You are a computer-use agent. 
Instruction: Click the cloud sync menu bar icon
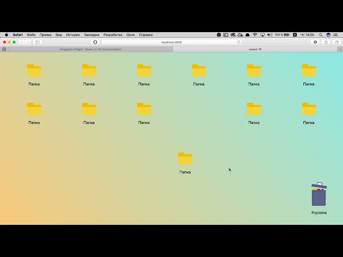(x=240, y=35)
